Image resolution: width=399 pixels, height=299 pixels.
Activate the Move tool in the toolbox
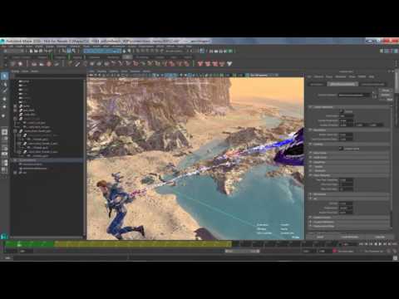point(4,99)
